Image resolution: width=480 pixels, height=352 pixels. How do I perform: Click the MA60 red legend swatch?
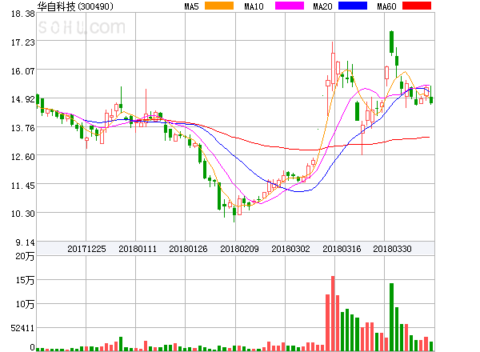(417, 6)
